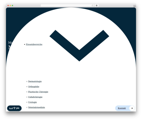Visit the Urologie page

tap(32, 102)
